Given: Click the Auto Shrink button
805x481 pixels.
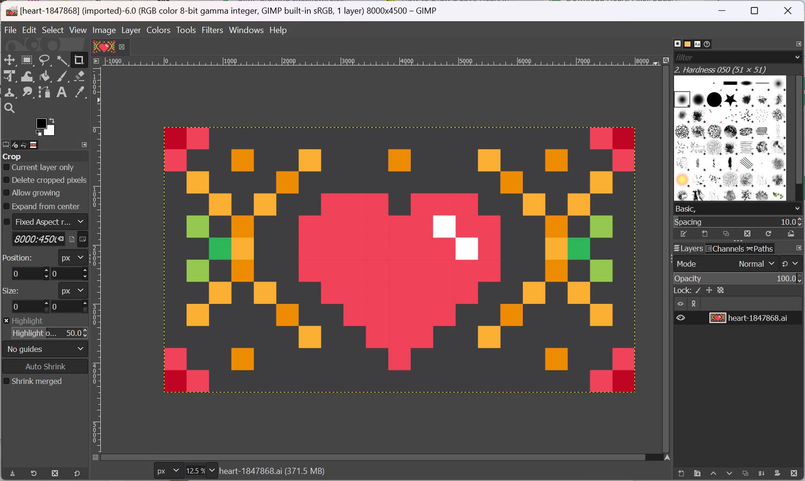Looking at the screenshot, I should (45, 367).
